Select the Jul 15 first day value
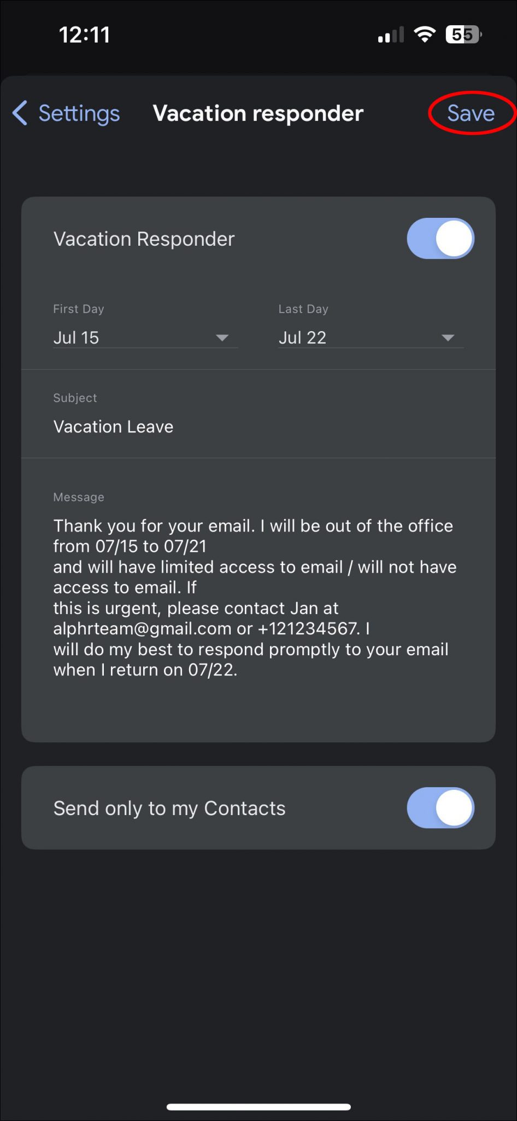The image size is (517, 1121). pyautogui.click(x=77, y=338)
